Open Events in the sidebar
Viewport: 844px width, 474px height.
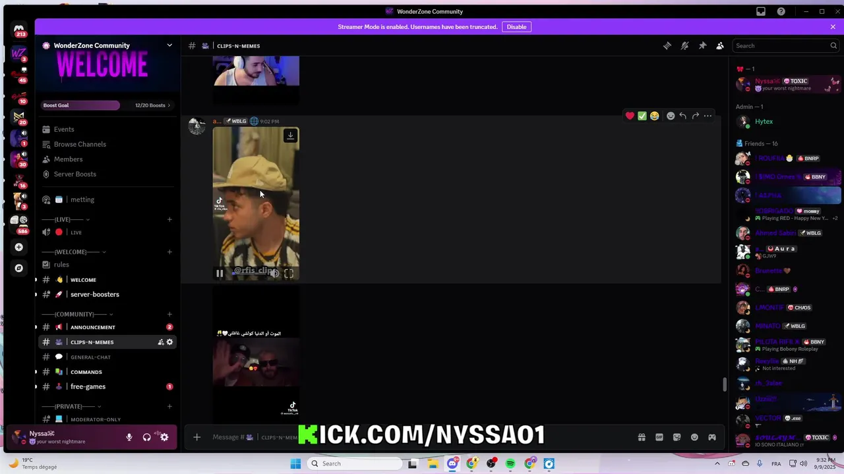point(107,129)
